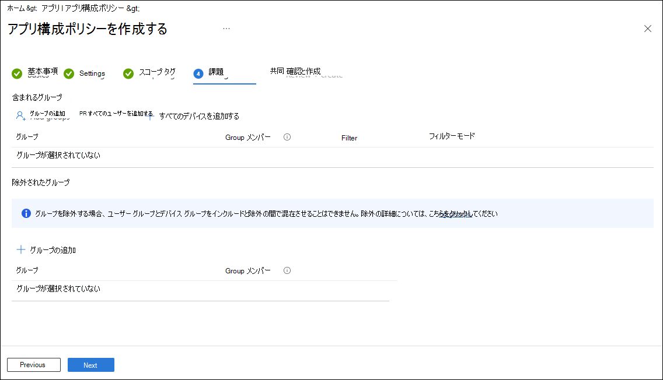The width and height of the screenshot is (663, 380).
Task: Switch to the Settings tab
Action: (x=92, y=73)
